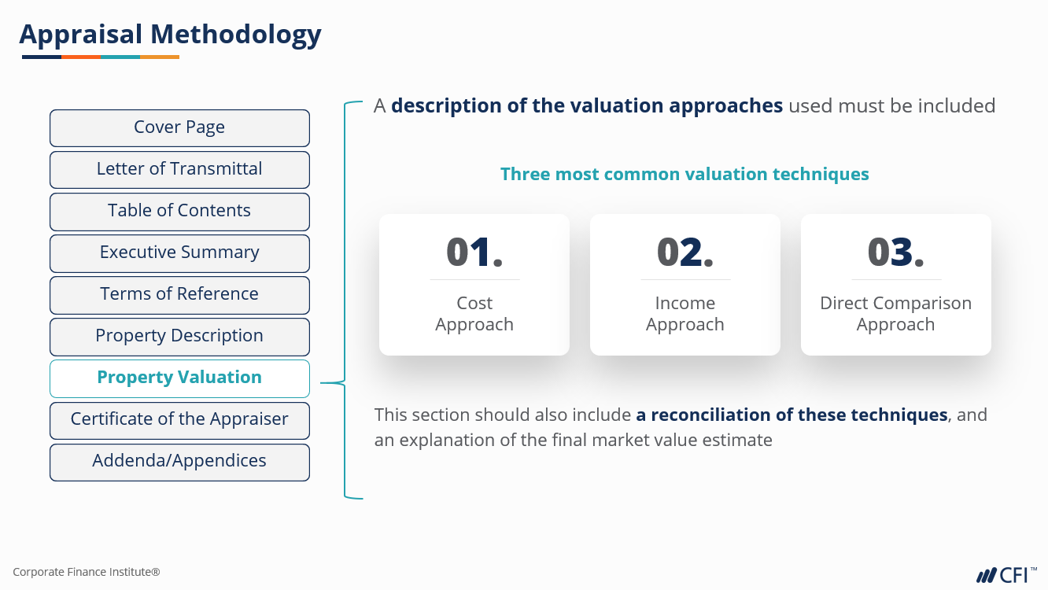This screenshot has width=1048, height=590.
Task: Click the bold 'reconciliation of these techniques' text
Action: [792, 415]
